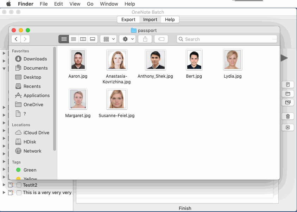
Task: Check the TestIt2 checkbox
Action: [x=19, y=185]
